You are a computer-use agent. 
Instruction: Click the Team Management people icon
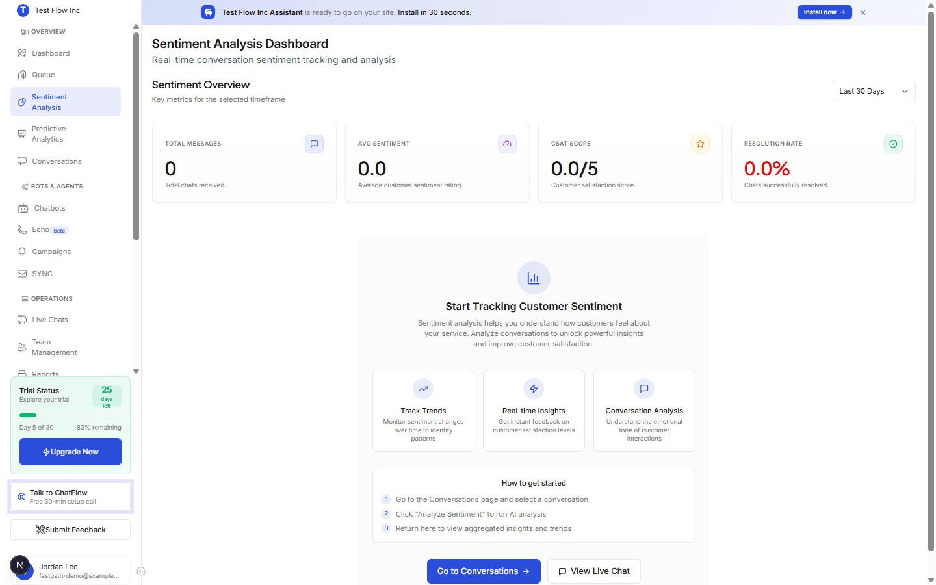click(22, 347)
